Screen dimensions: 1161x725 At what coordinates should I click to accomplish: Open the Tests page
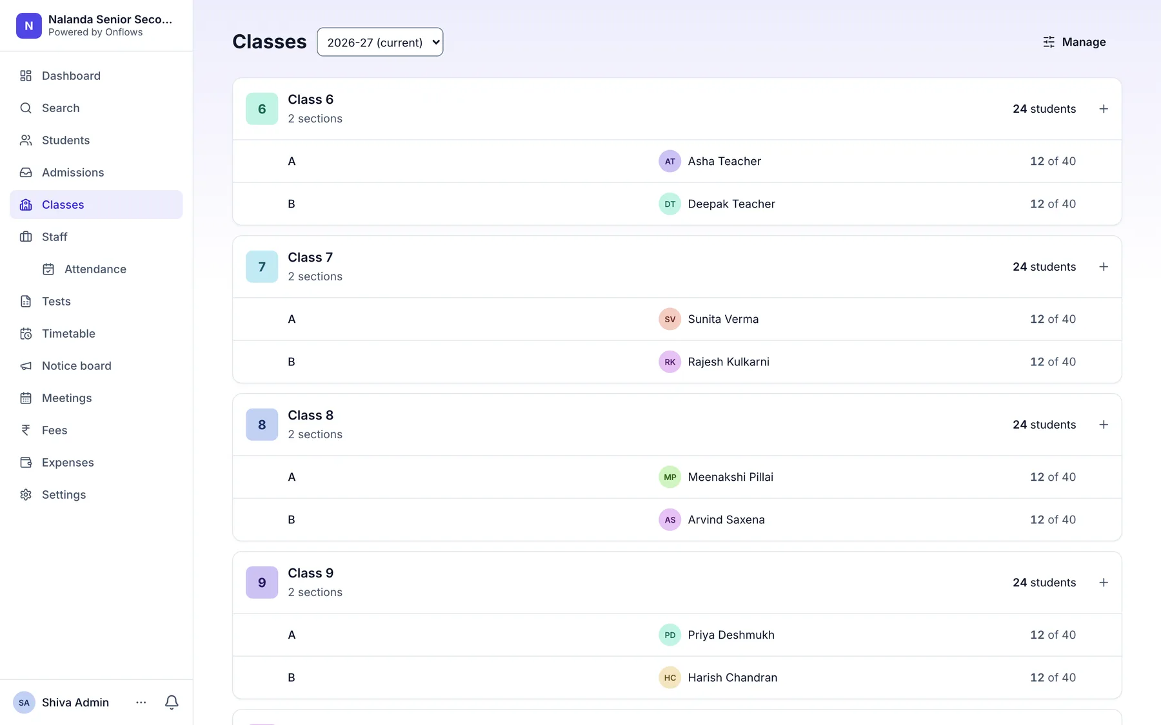pyautogui.click(x=96, y=302)
